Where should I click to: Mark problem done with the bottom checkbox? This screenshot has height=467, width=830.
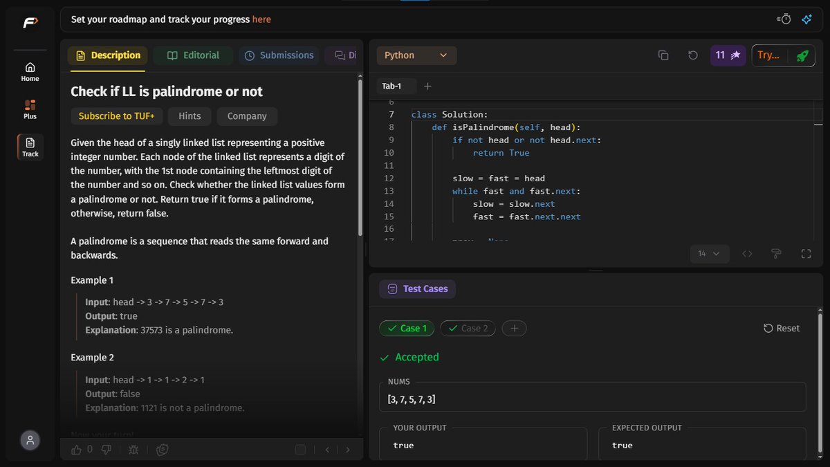(x=300, y=450)
